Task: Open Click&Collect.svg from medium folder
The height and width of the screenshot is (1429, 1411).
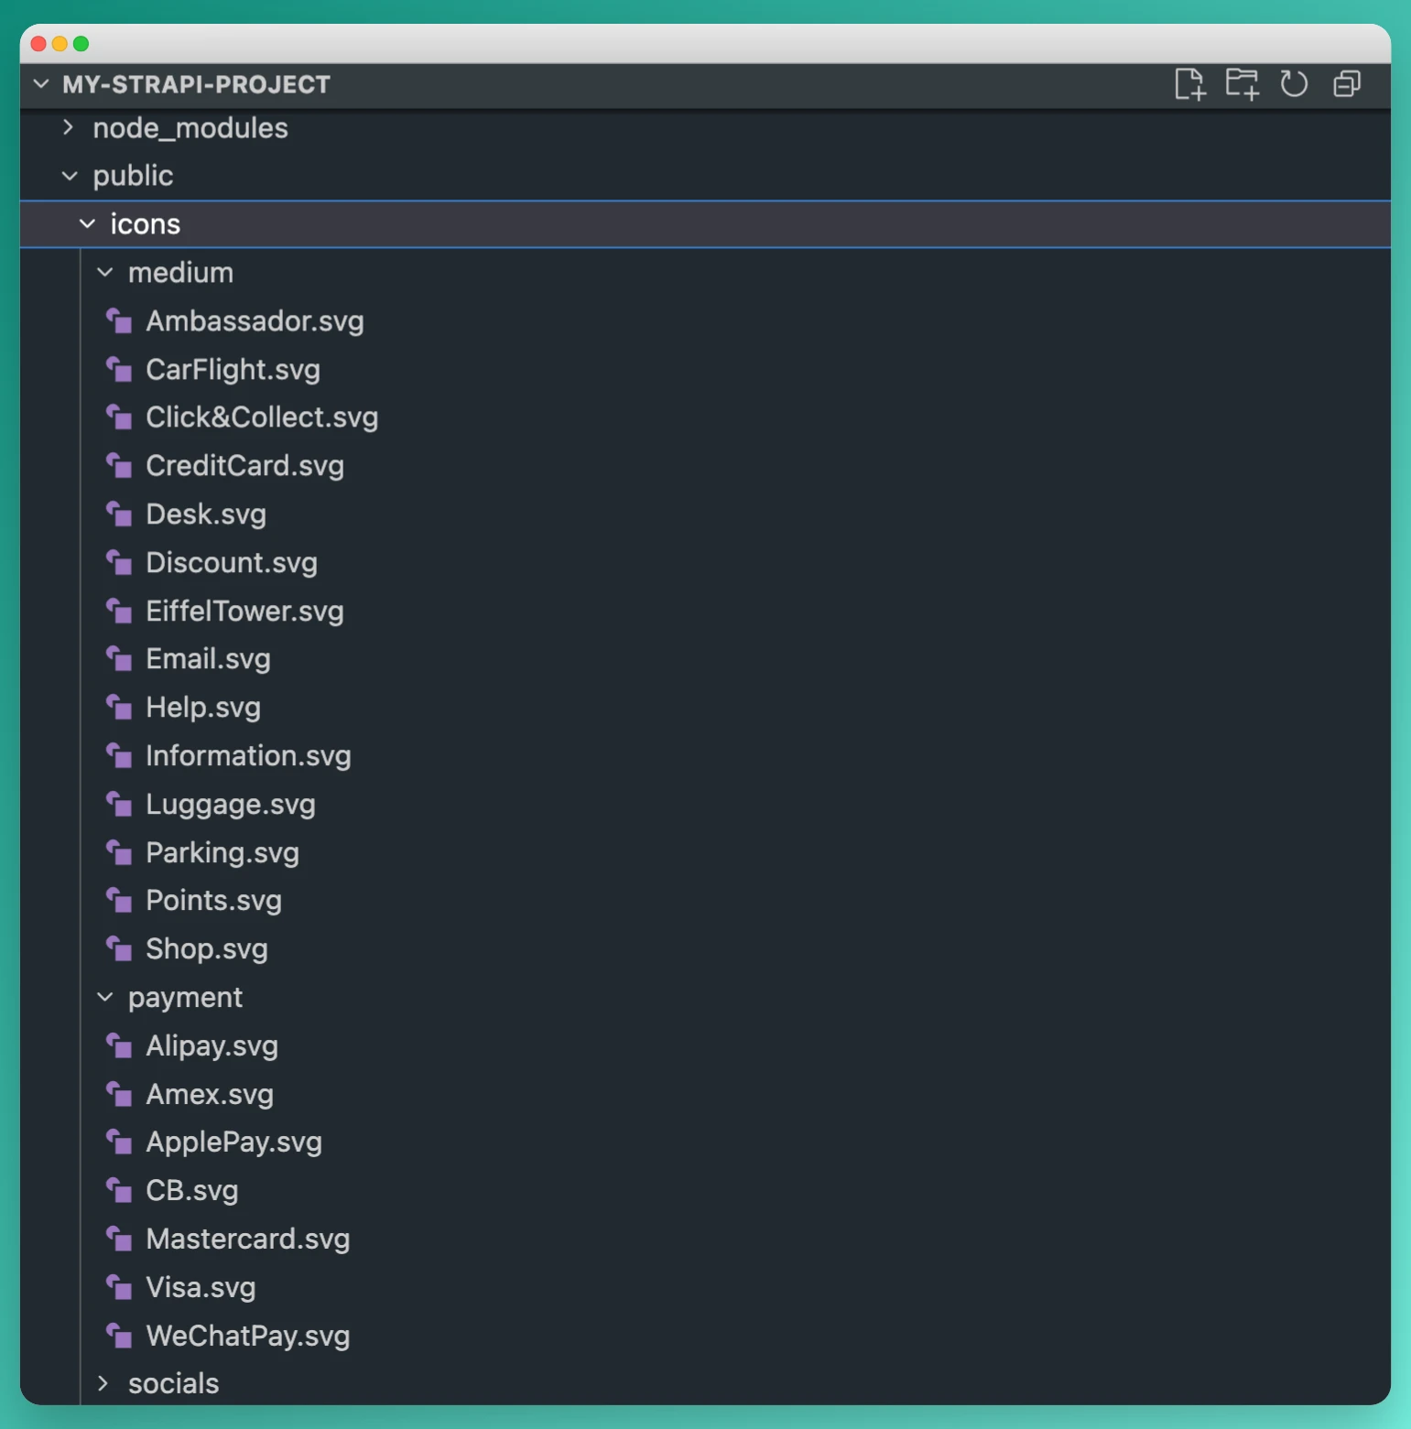Action: click(x=262, y=417)
